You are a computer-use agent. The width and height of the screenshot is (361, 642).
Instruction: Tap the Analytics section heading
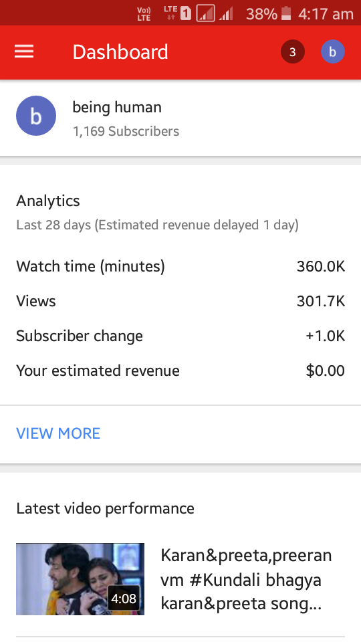[x=48, y=201]
